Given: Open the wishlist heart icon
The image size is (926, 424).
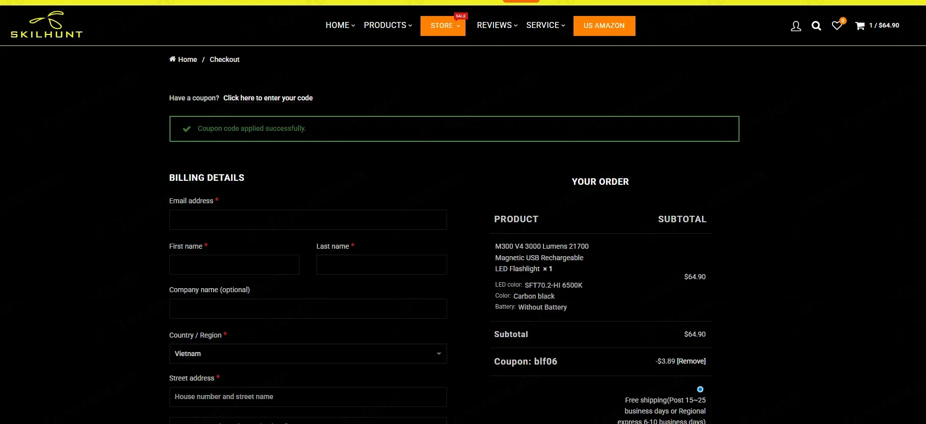Looking at the screenshot, I should (x=836, y=25).
